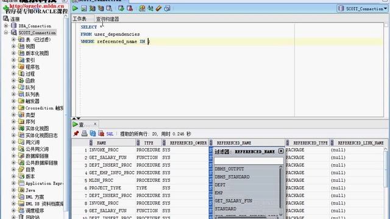Close the query result tab
390x219 pixels.
[95, 124]
